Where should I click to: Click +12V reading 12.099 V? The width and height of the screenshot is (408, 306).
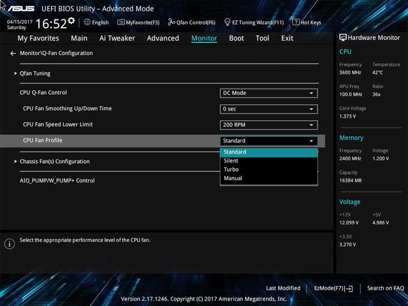(349, 223)
